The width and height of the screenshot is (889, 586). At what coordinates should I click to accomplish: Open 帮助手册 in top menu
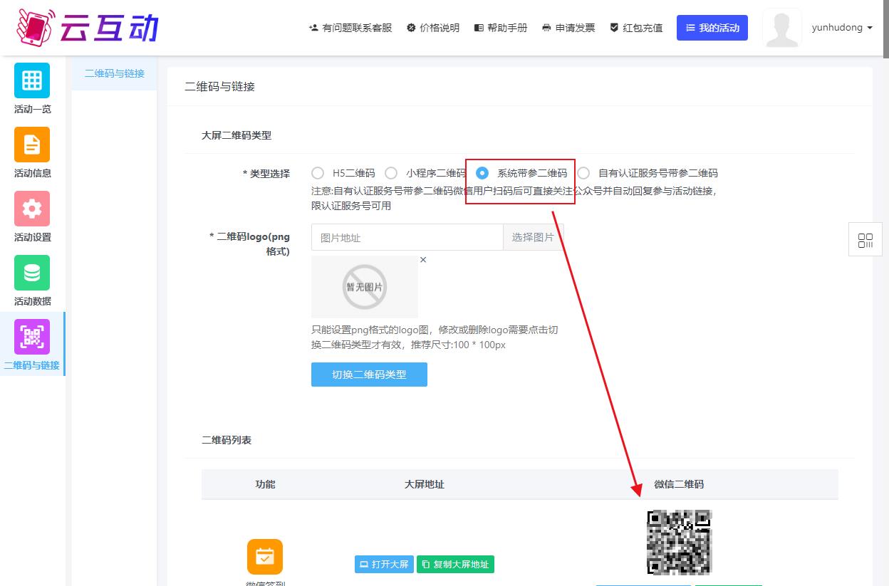[x=501, y=28]
